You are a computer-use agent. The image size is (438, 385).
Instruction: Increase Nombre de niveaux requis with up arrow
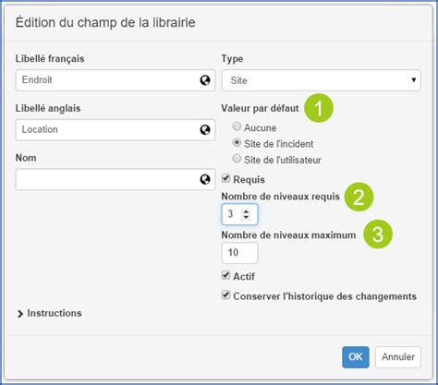(x=246, y=211)
